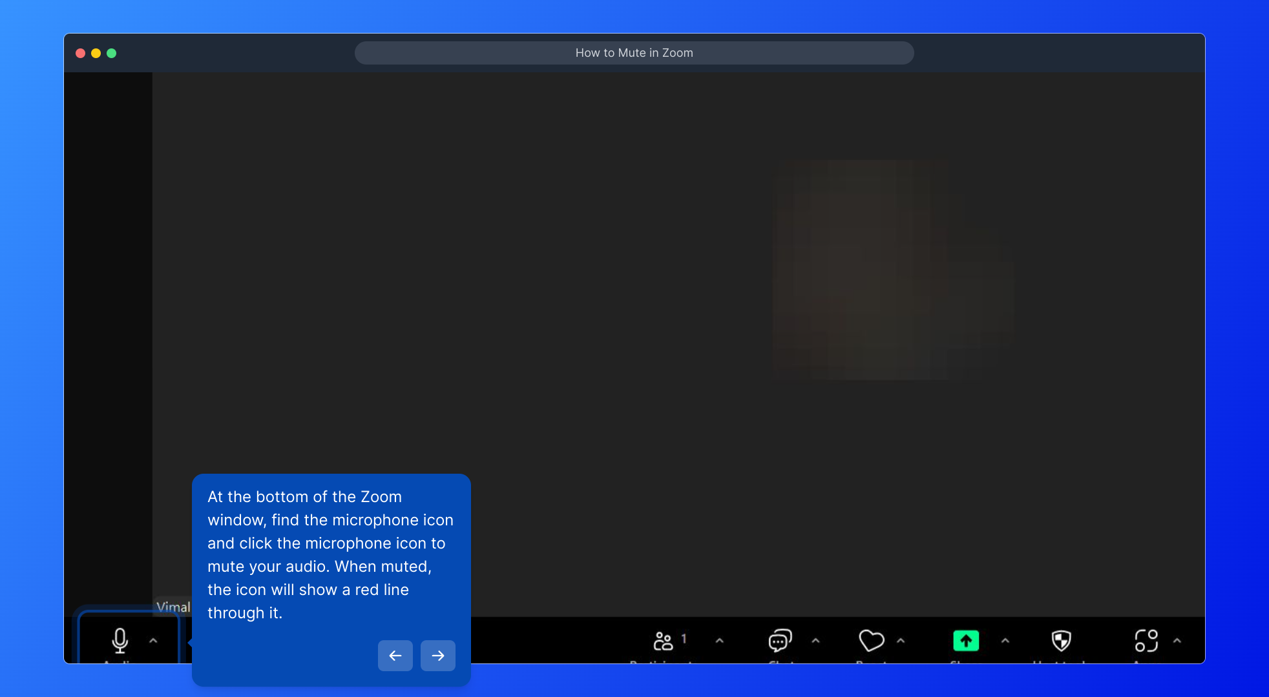Screen dimensions: 1269x697
Task: Click the participant count number 1
Action: coord(684,638)
